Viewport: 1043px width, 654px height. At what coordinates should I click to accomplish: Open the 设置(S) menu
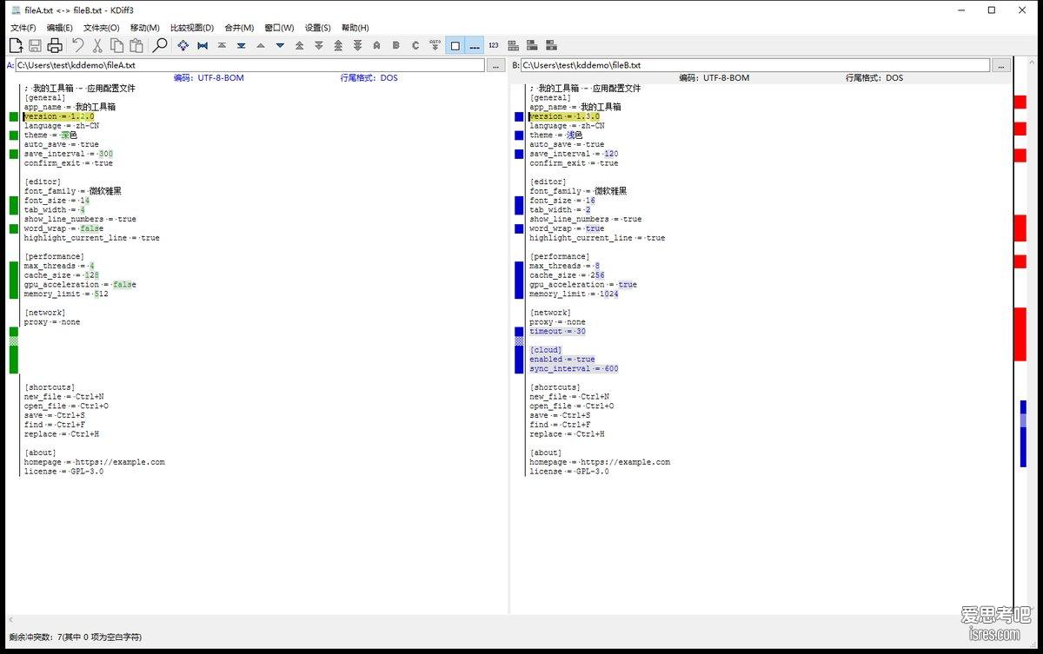(317, 28)
